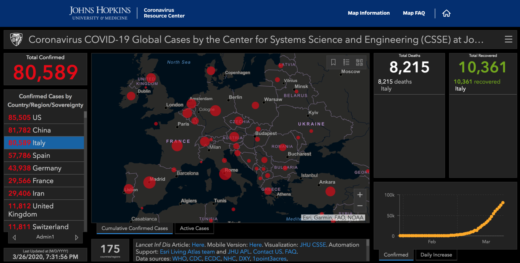The width and height of the screenshot is (520, 263).
Task: Click the Madrid case circle on map
Action: (149, 182)
